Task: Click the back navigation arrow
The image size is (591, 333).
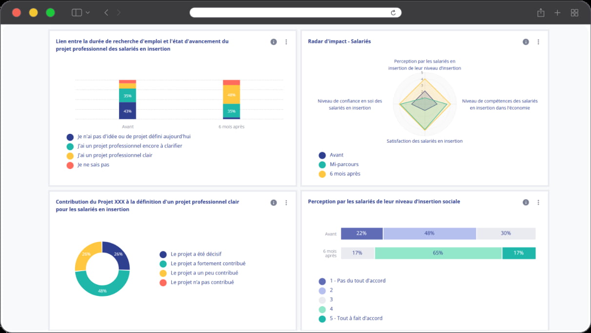Action: point(106,12)
